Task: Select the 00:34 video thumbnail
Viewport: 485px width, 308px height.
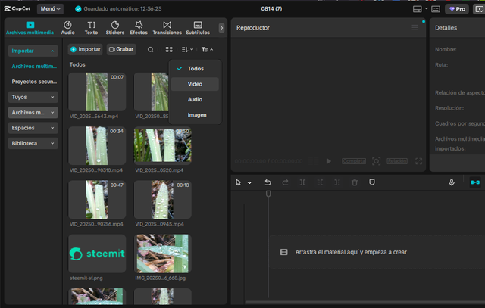Action: point(97,146)
